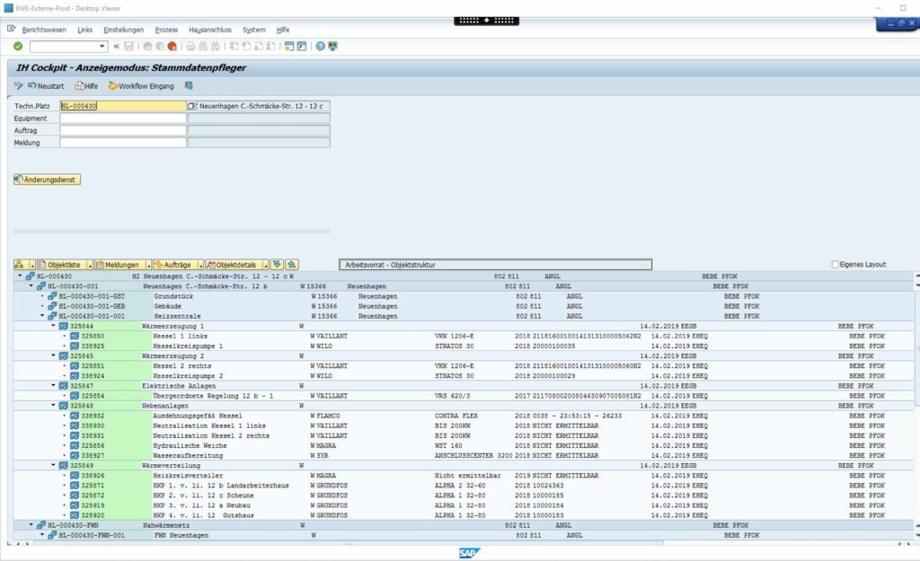The height and width of the screenshot is (561, 920).
Task: Collapse the Nebenanlagen node 325848
Action: [53, 406]
